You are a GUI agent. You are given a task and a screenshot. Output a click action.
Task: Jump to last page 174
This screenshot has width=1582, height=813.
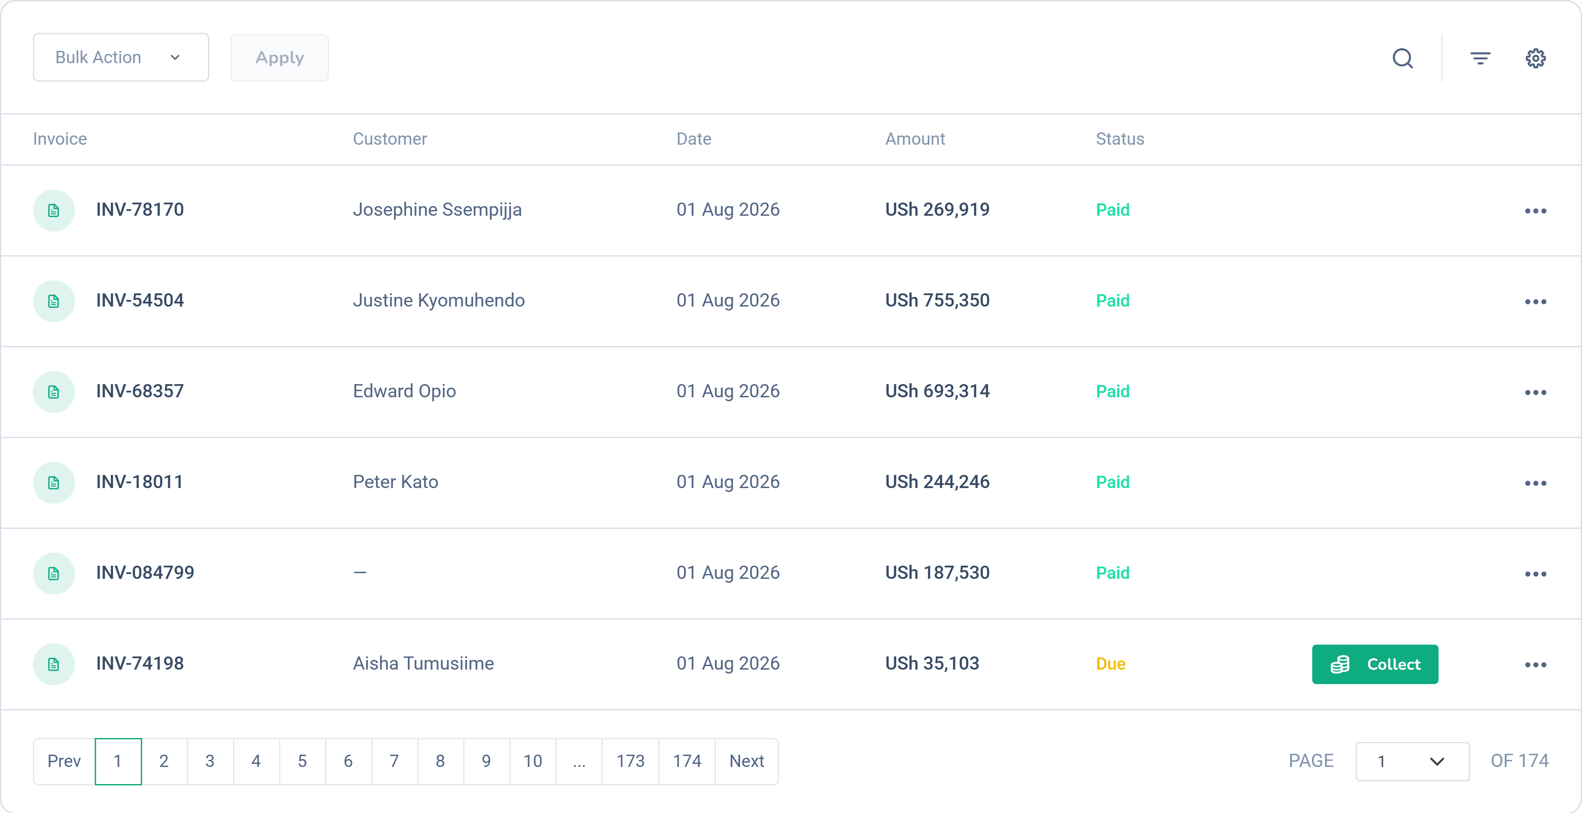[687, 761]
